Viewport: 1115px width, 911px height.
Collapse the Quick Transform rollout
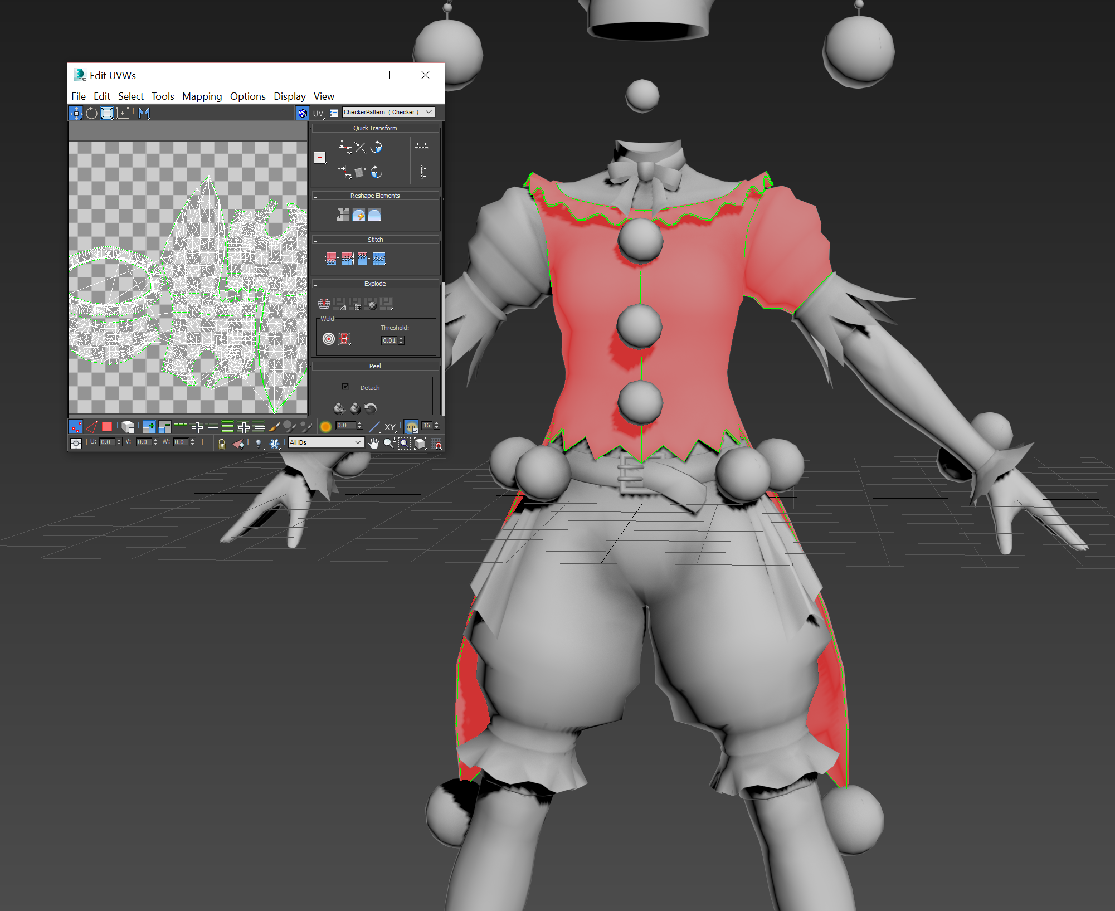(375, 128)
